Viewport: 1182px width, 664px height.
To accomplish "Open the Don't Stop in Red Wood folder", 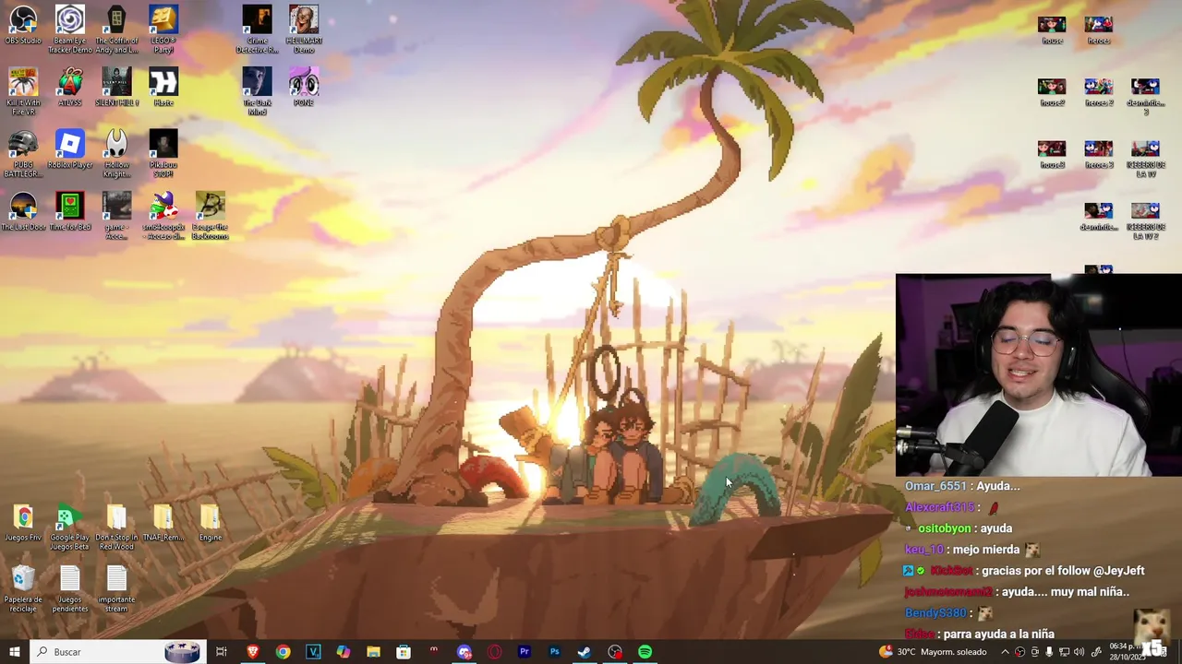I will point(116,528).
